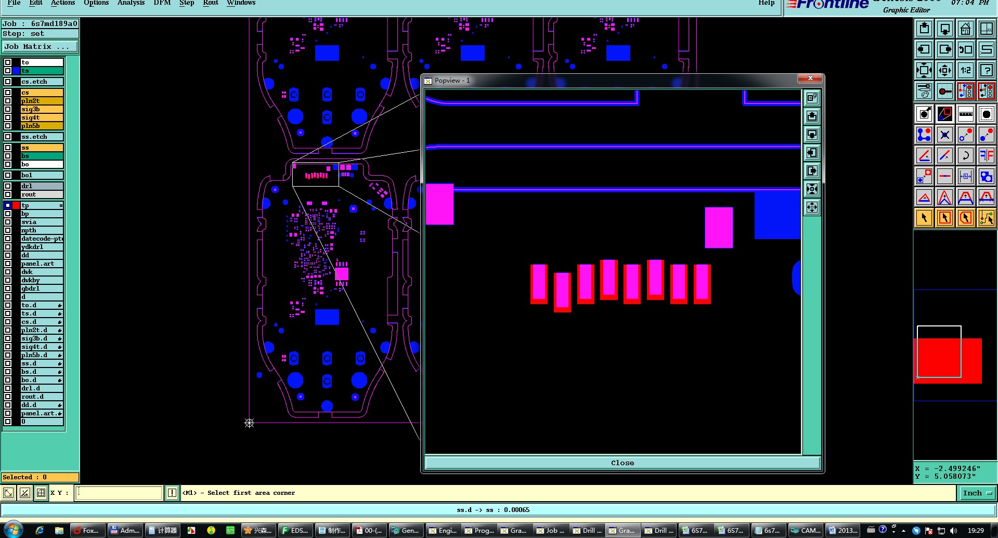998x538 pixels.
Task: Open the File menu
Action: pyautogui.click(x=14, y=3)
